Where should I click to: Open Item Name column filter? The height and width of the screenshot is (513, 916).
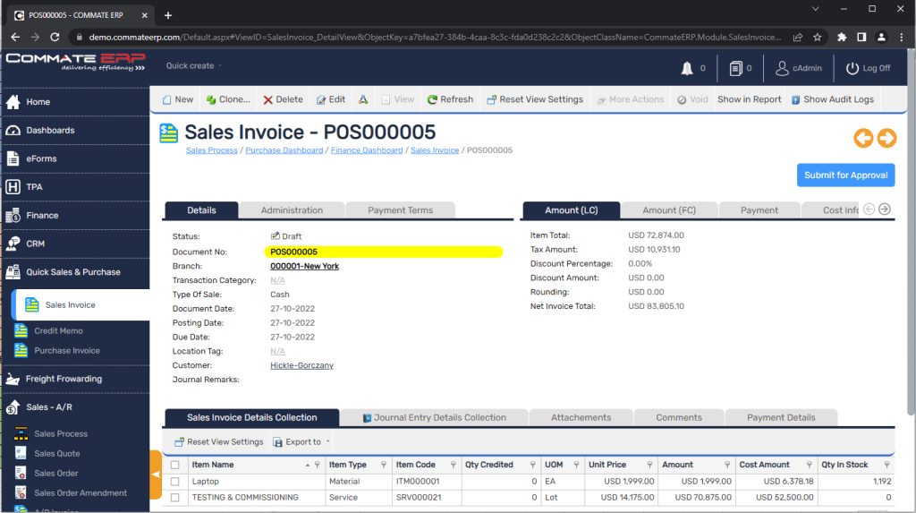(318, 465)
